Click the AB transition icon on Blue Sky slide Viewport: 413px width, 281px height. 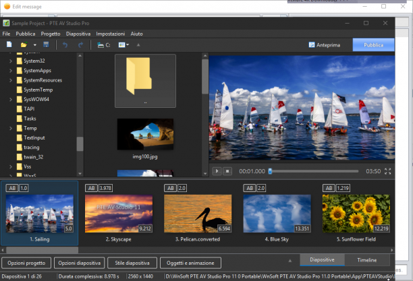pyautogui.click(x=250, y=188)
